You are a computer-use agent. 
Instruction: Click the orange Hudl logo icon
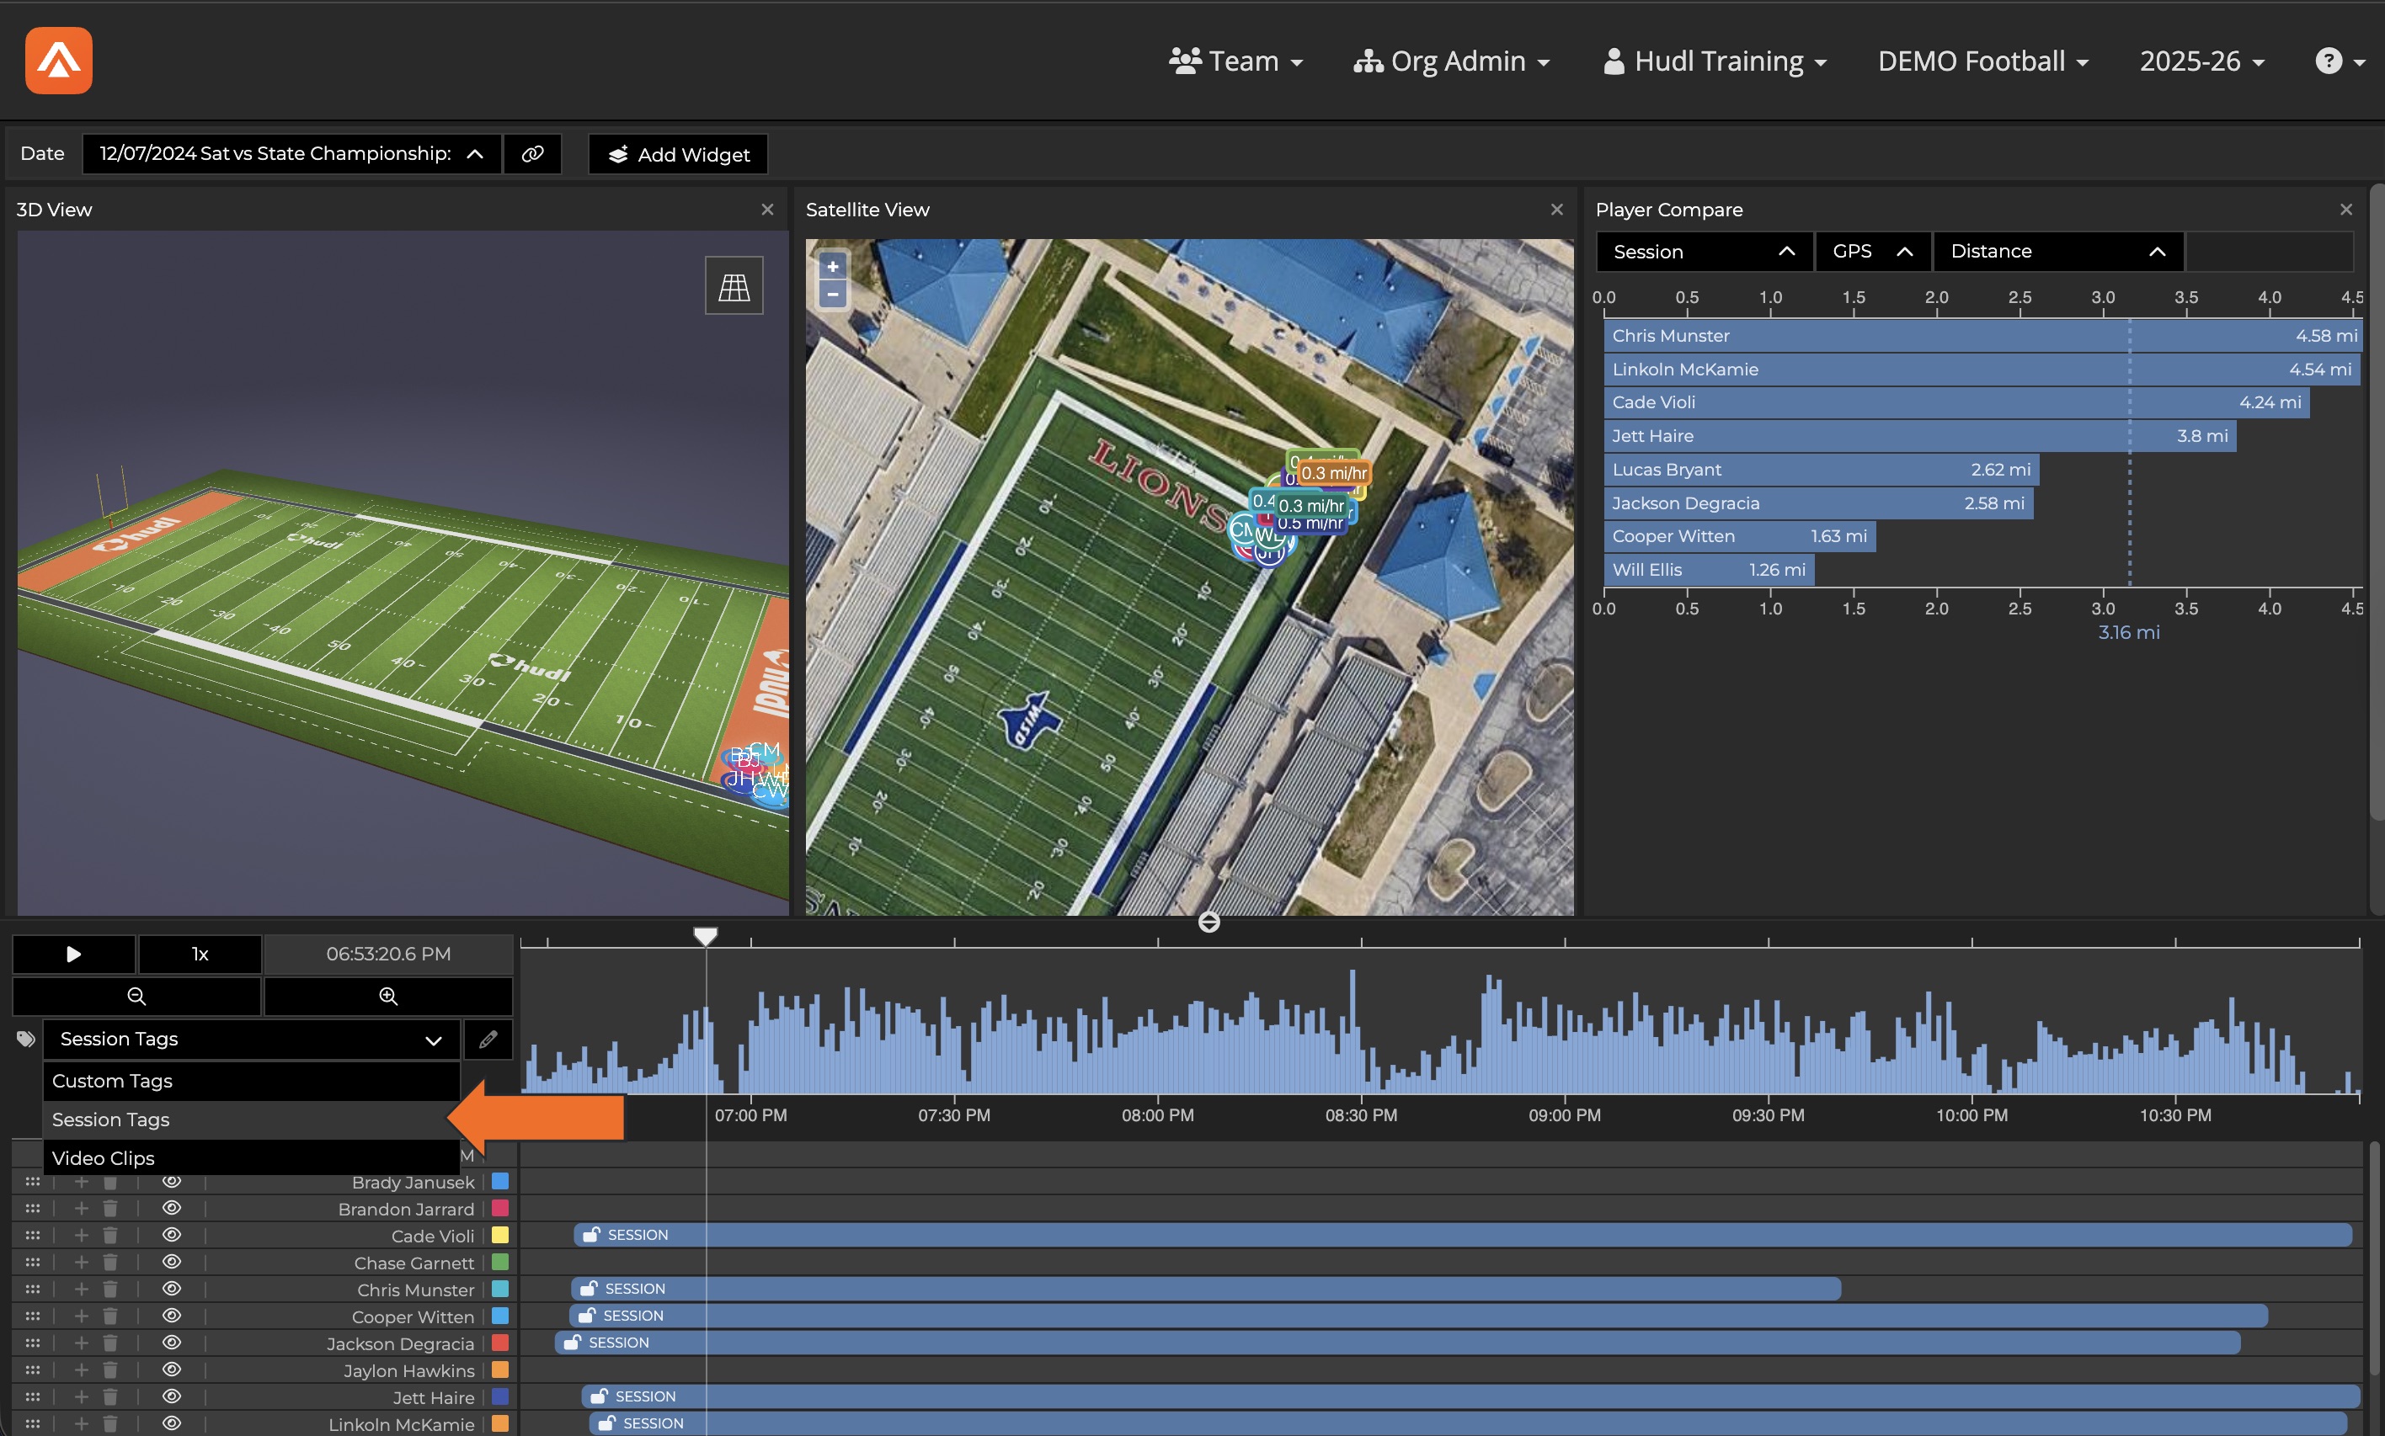pos(59,60)
